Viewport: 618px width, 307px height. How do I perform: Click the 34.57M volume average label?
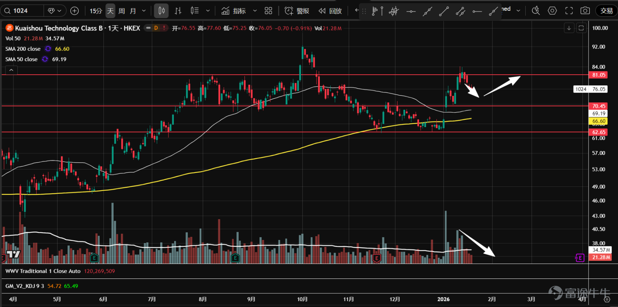click(601, 250)
